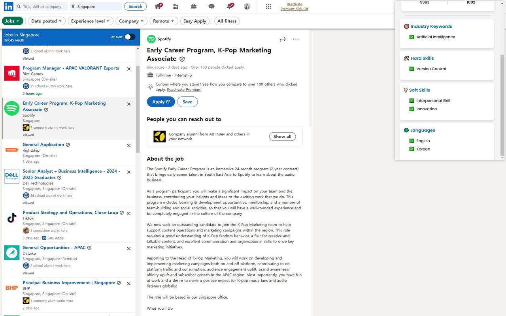The height and width of the screenshot is (316, 506).
Task: Dismiss the BHP job listing
Action: click(x=129, y=284)
